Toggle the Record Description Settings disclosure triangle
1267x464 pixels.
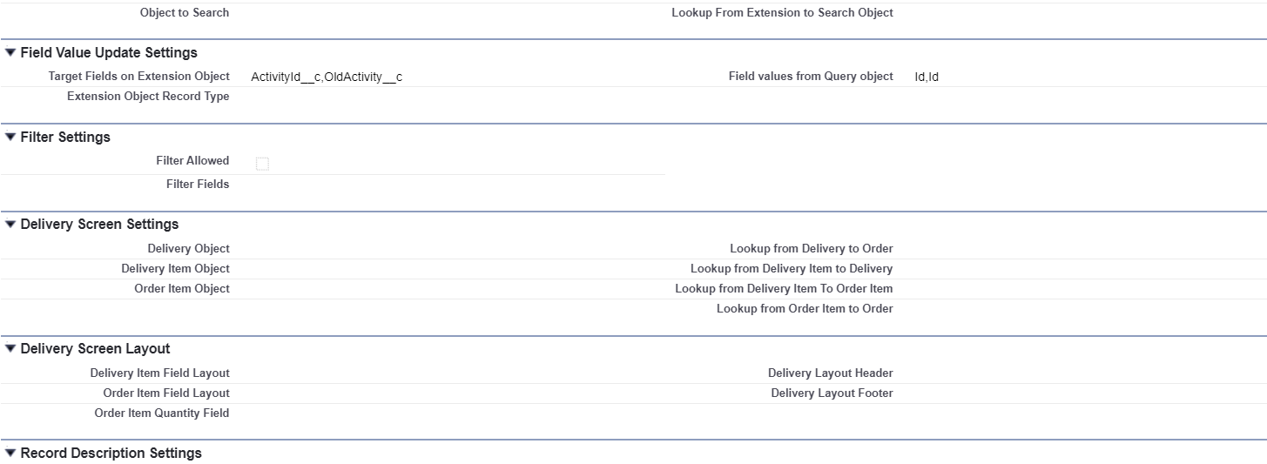[x=10, y=454]
